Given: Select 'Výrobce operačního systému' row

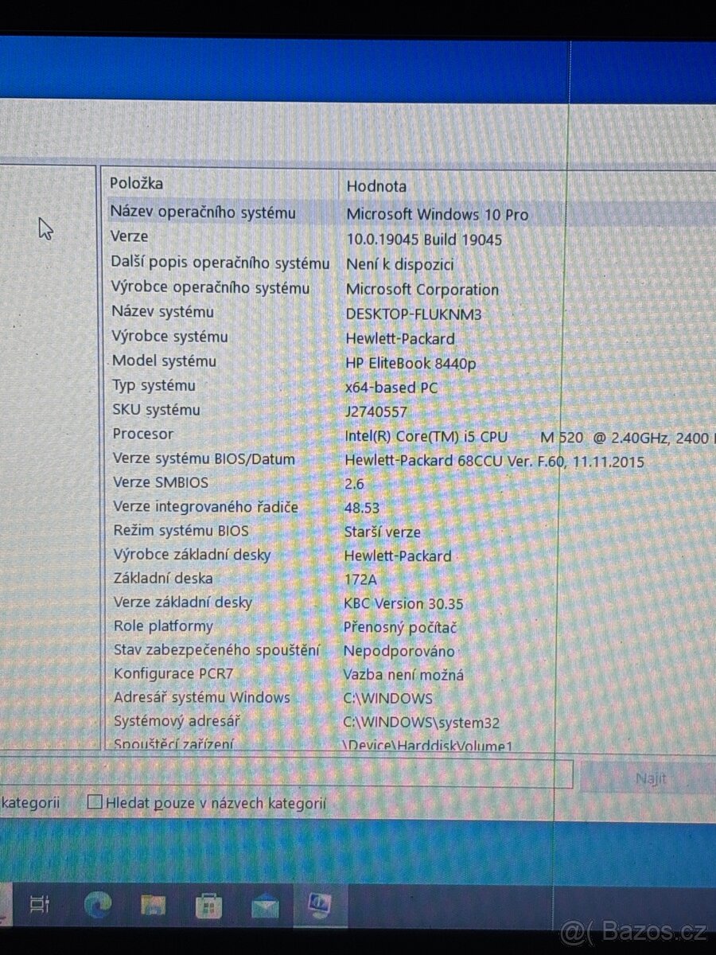Looking at the screenshot, I should click(210, 287).
